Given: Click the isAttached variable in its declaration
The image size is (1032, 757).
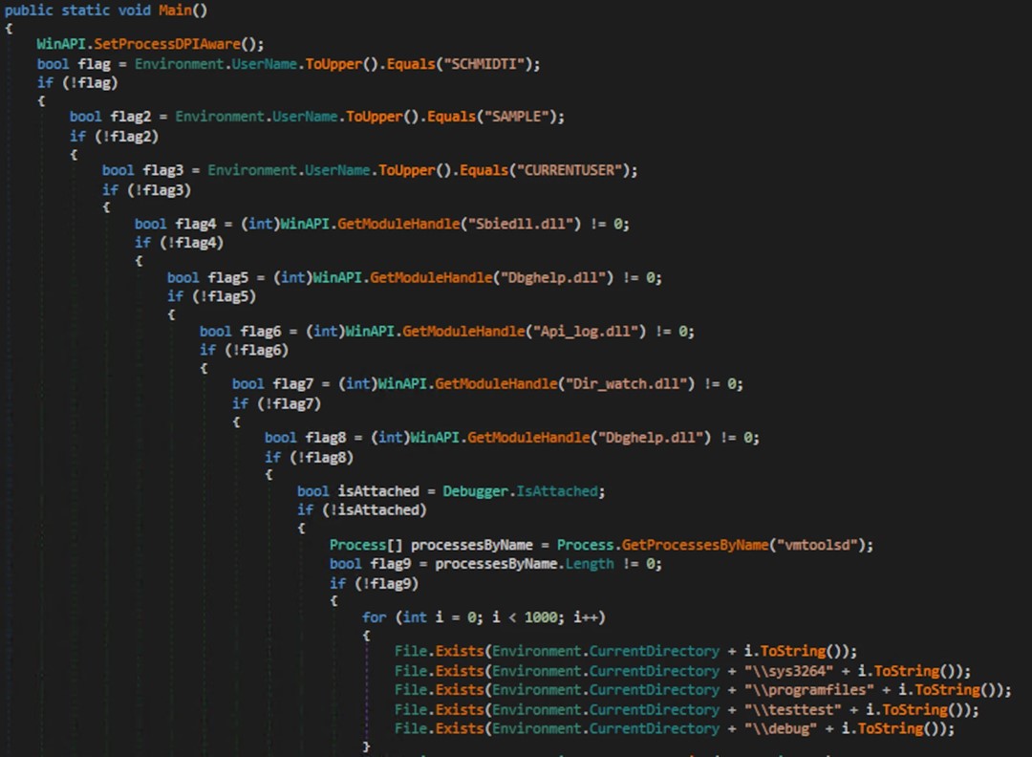Looking at the screenshot, I should [x=377, y=491].
